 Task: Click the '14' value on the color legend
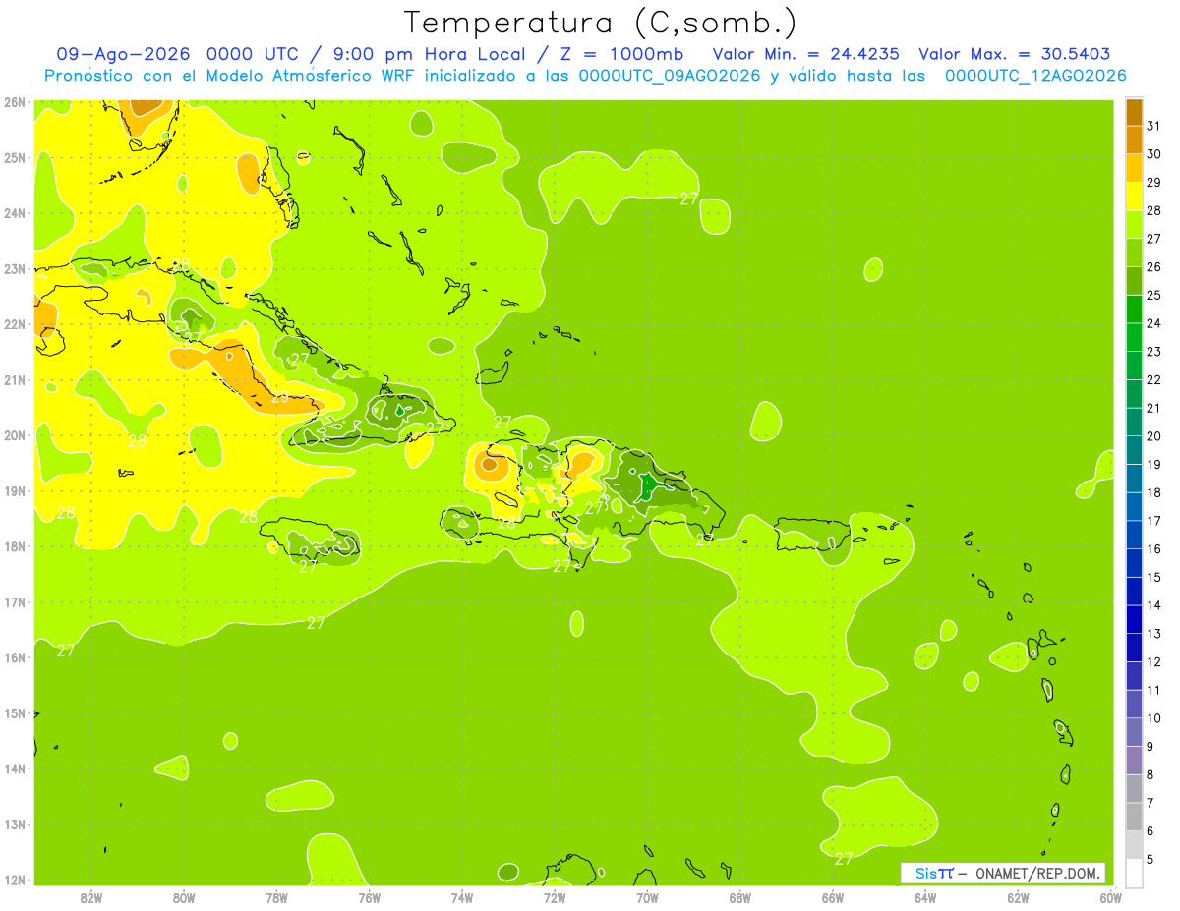coord(1153,605)
